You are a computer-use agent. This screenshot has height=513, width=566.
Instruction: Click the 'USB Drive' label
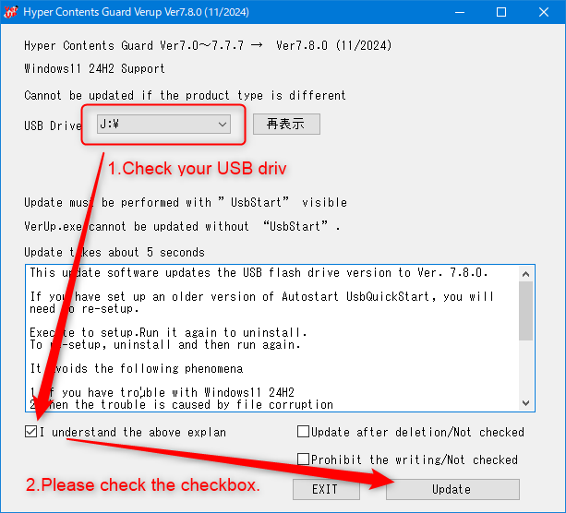(x=53, y=125)
